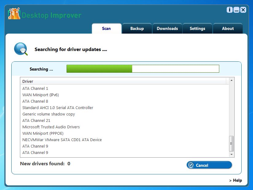Click the driver list scrollbar thumb
253x190 pixels.
[232, 144]
